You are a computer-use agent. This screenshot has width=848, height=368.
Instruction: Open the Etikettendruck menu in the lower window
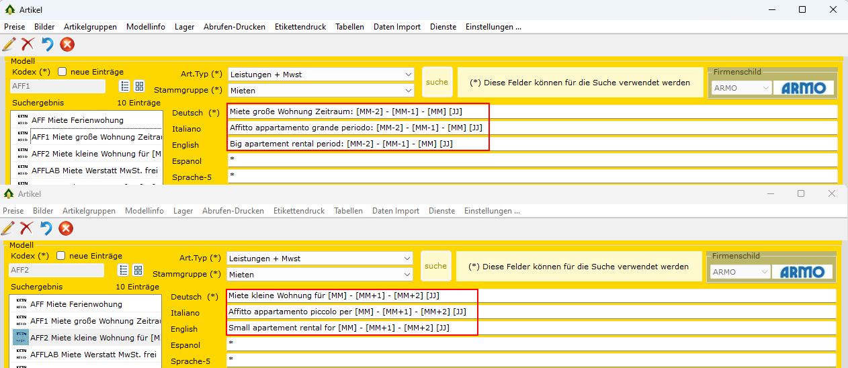299,211
